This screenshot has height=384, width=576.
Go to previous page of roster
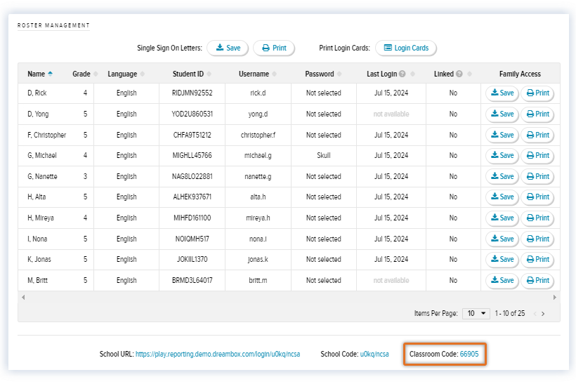click(x=534, y=314)
